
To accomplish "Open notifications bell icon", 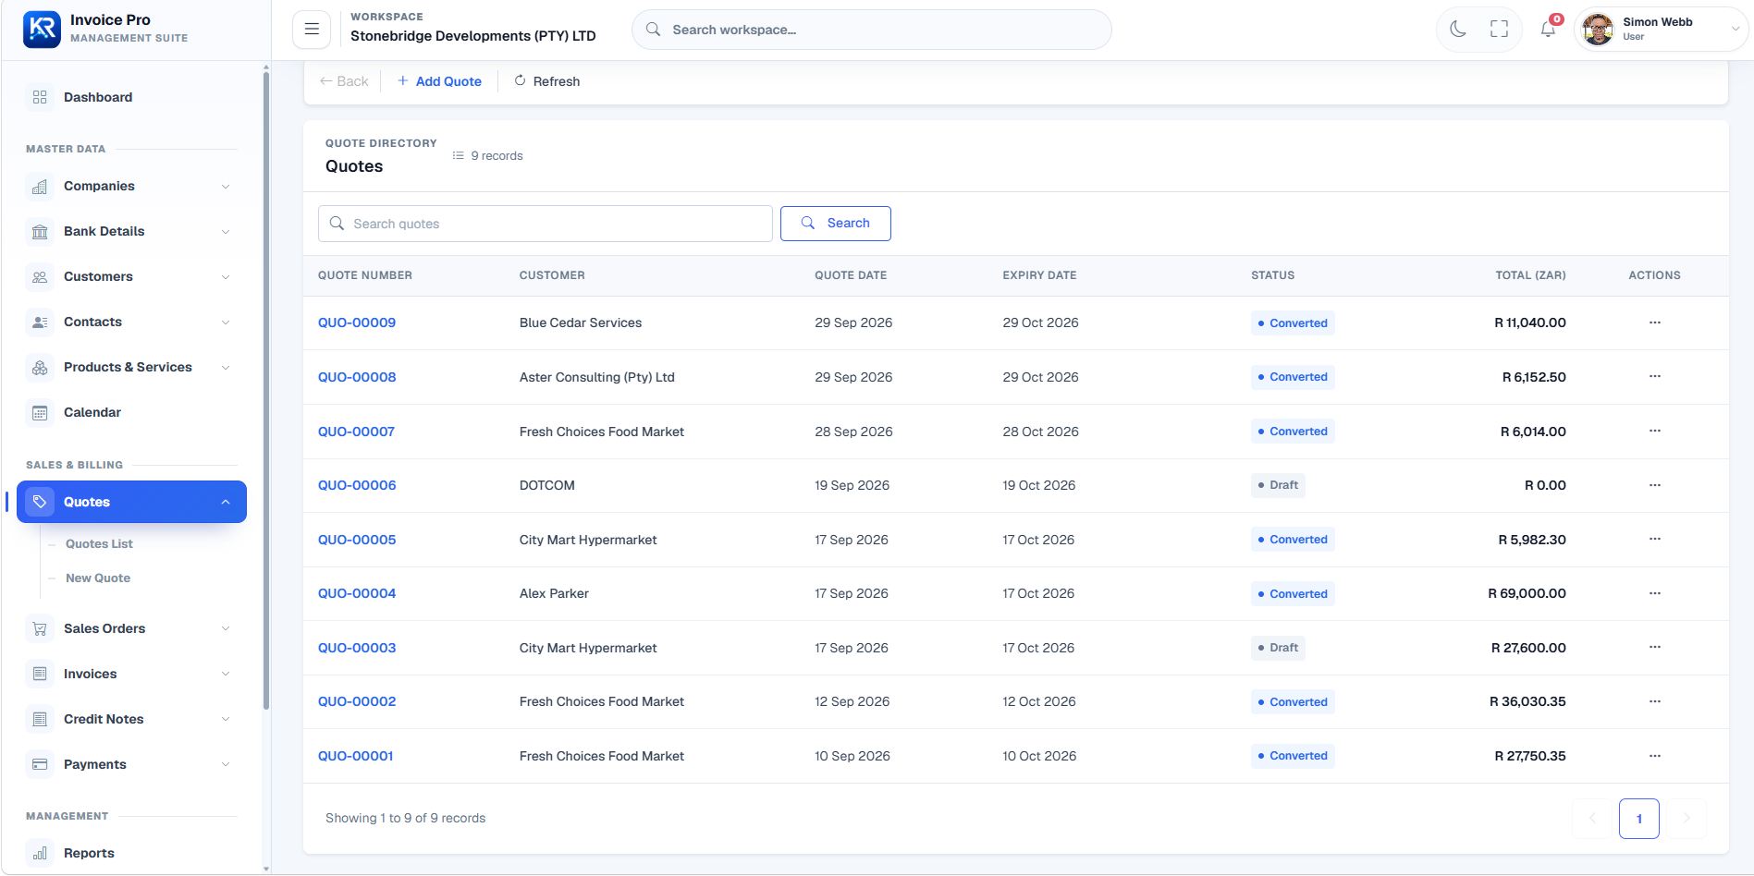I will point(1548,30).
